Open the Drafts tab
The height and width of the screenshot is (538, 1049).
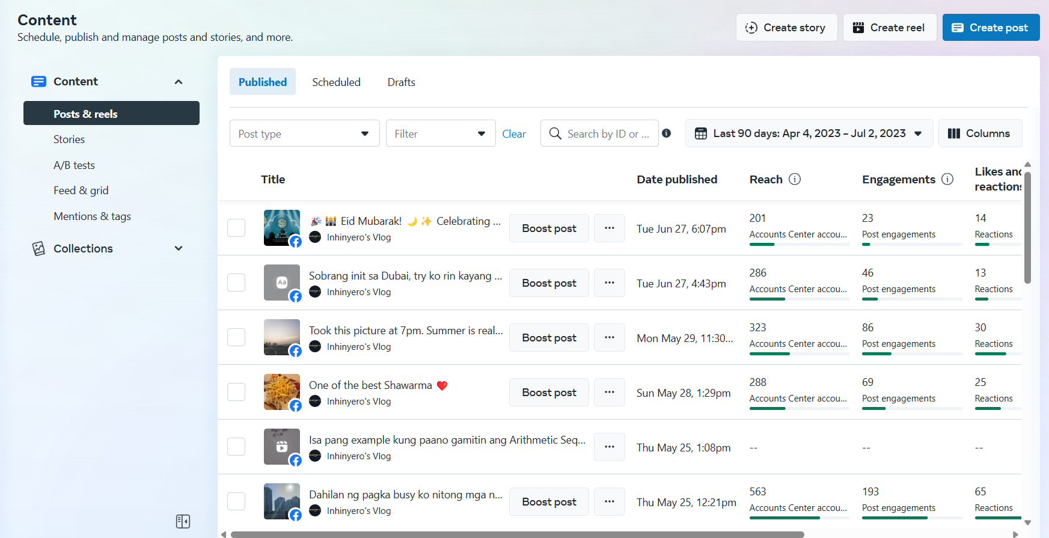[x=401, y=82]
